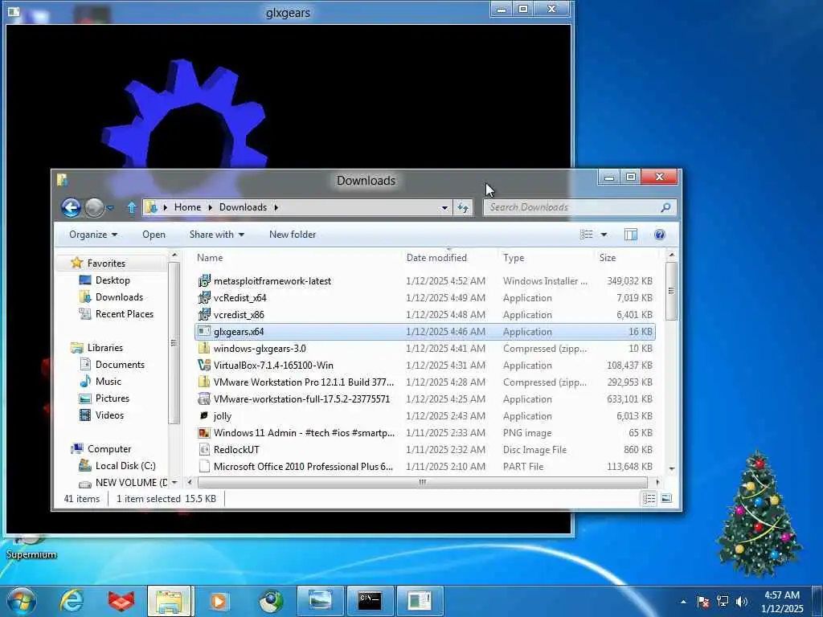The image size is (823, 617).
Task: Create a New folder from toolbar
Action: pos(293,235)
